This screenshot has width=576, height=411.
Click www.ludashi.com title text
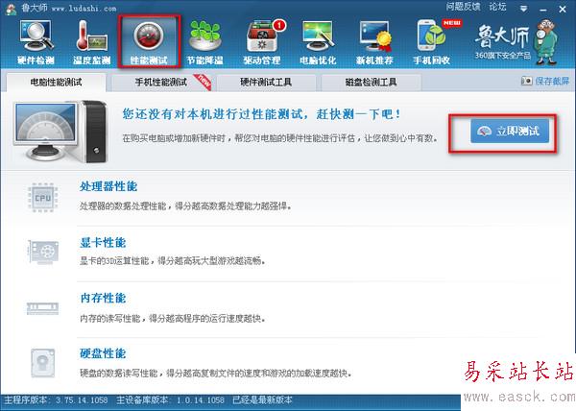point(84,8)
